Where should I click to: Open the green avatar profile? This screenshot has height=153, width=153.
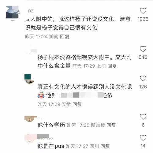coord(29,79)
